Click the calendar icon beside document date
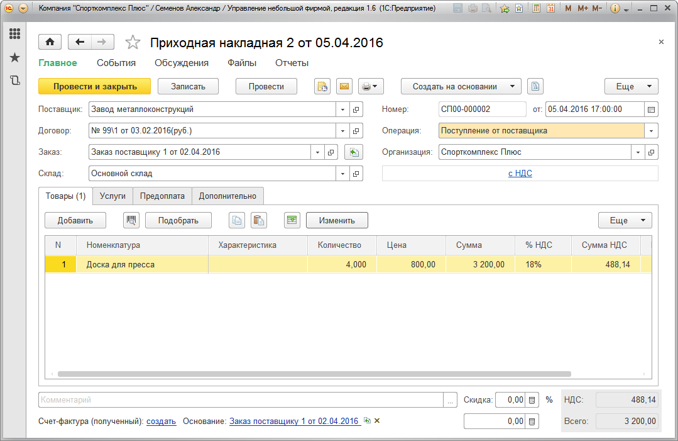678x441 pixels. point(652,109)
